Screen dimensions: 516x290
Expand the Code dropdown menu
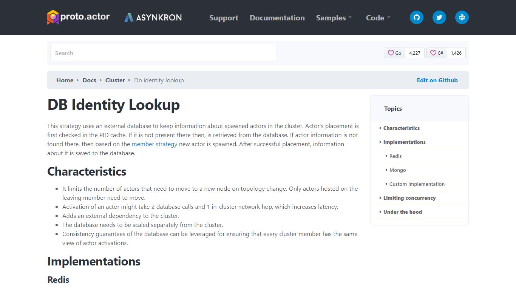tap(378, 18)
